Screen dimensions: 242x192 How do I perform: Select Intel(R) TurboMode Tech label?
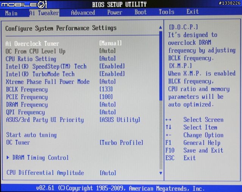pos(40,74)
